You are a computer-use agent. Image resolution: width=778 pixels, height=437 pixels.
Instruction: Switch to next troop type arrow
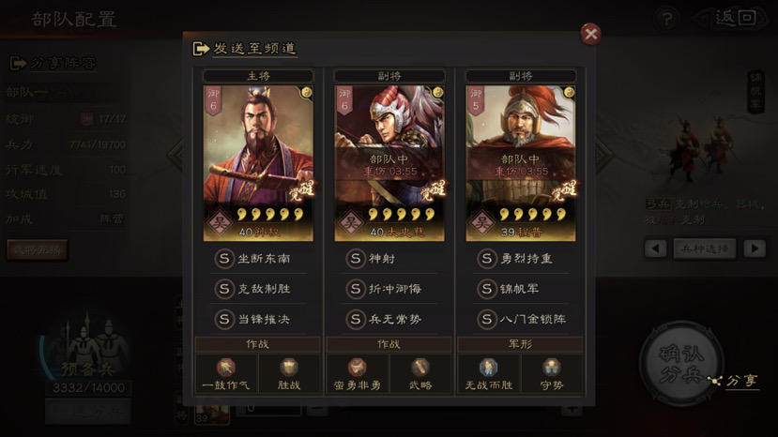[x=755, y=249]
